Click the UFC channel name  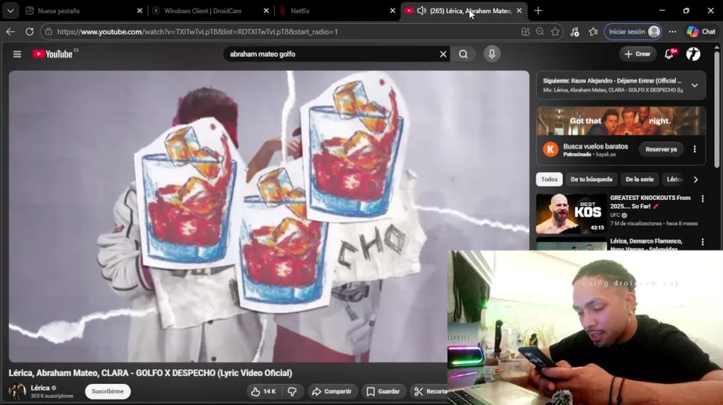615,215
